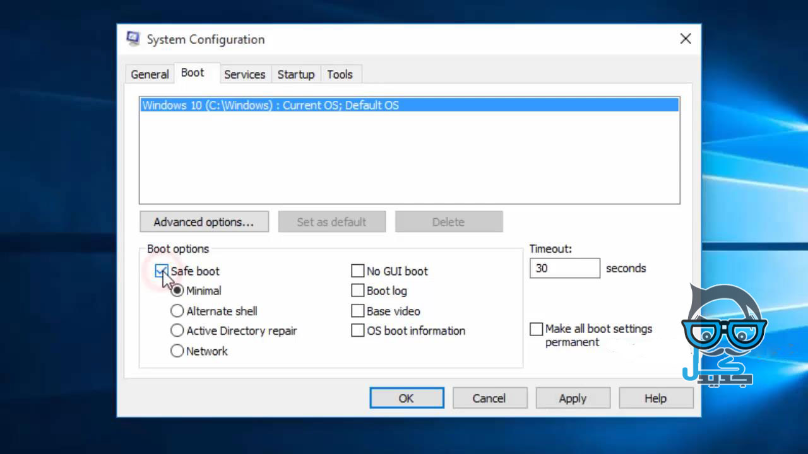Open Advanced options
Screen dimensions: 808x454
204,222
